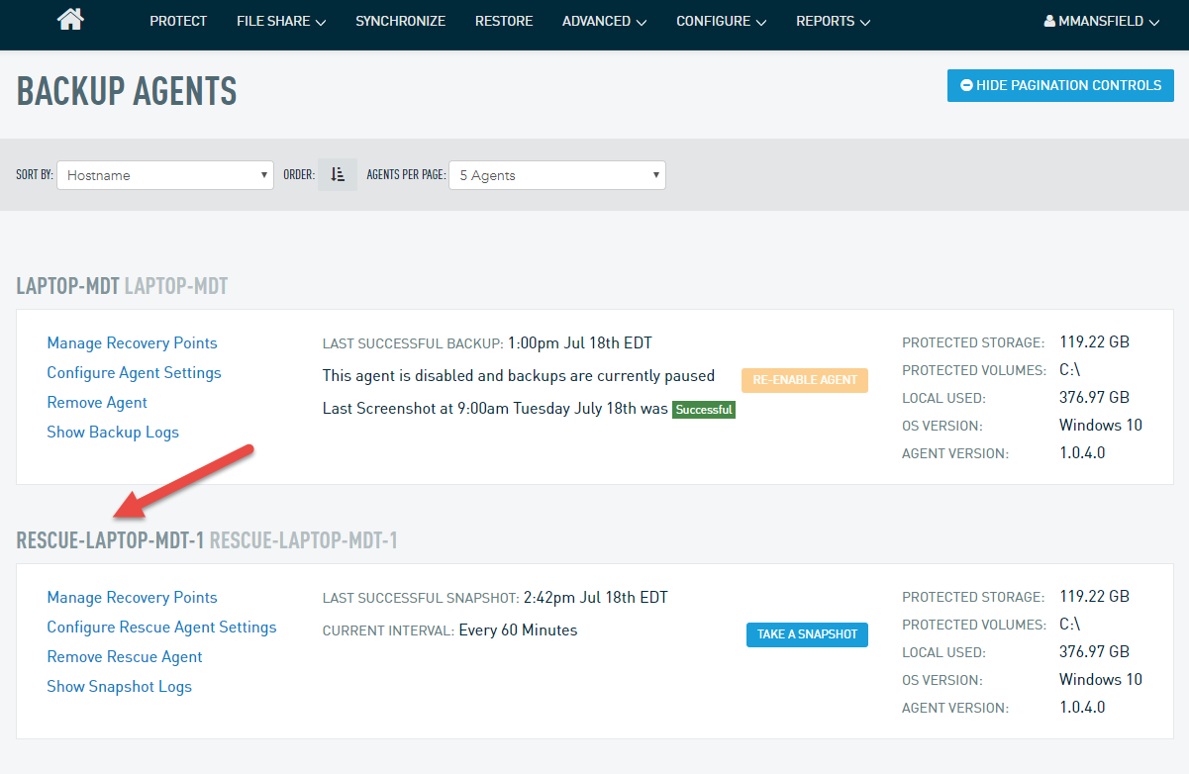This screenshot has width=1189, height=774.
Task: Expand the CONFIGURE menu
Action: (720, 20)
